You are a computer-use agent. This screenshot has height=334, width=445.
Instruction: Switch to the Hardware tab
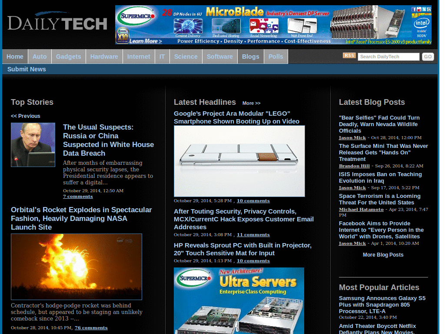click(x=104, y=57)
